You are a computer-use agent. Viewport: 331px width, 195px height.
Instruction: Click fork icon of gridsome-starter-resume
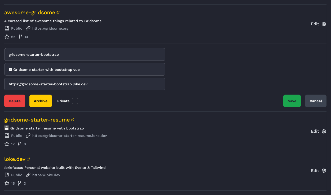coord(19,144)
